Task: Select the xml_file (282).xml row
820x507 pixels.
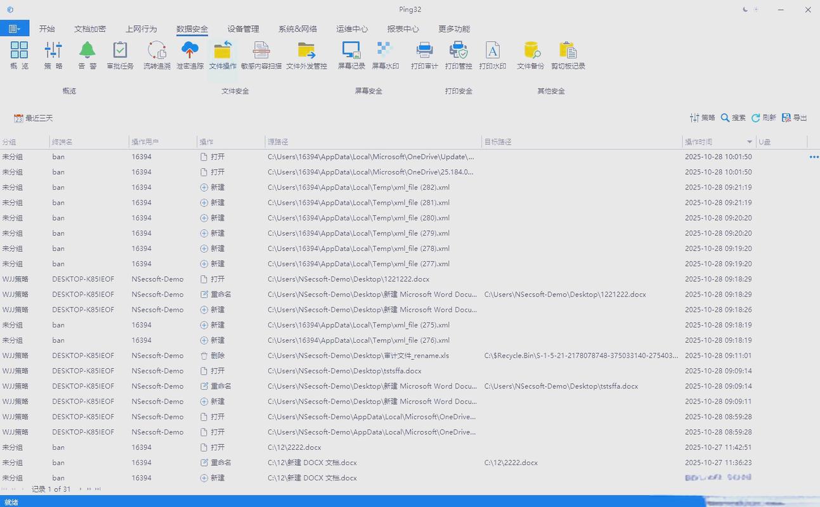Action: pyautogui.click(x=410, y=187)
